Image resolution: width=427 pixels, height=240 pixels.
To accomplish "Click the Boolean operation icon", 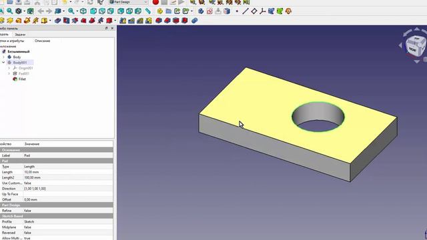I will 194,21.
